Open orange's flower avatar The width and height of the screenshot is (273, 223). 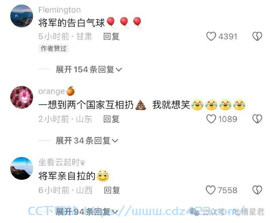pos(22,97)
